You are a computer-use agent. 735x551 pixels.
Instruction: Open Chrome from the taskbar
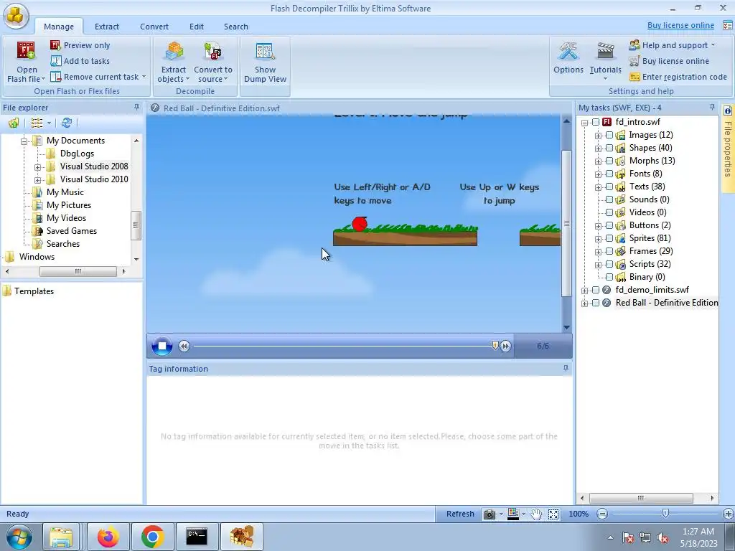152,537
